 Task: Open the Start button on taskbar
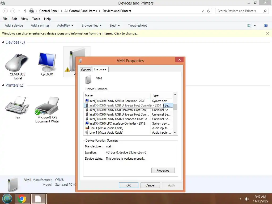(7, 199)
